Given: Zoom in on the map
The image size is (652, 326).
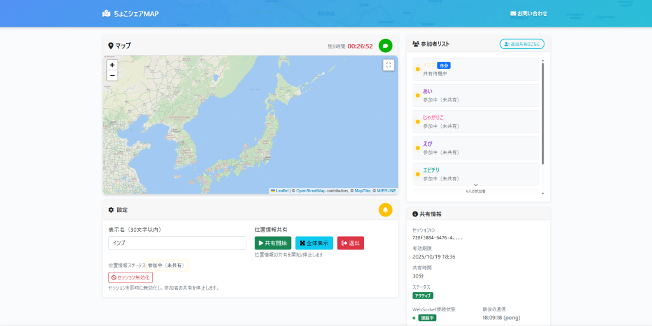Looking at the screenshot, I should click(x=112, y=65).
